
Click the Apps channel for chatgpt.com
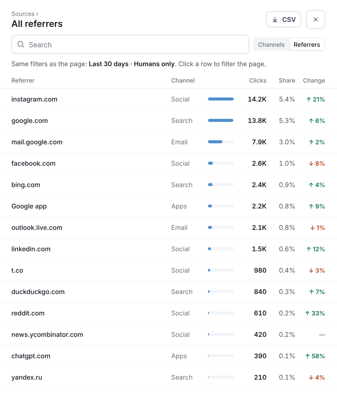179,356
